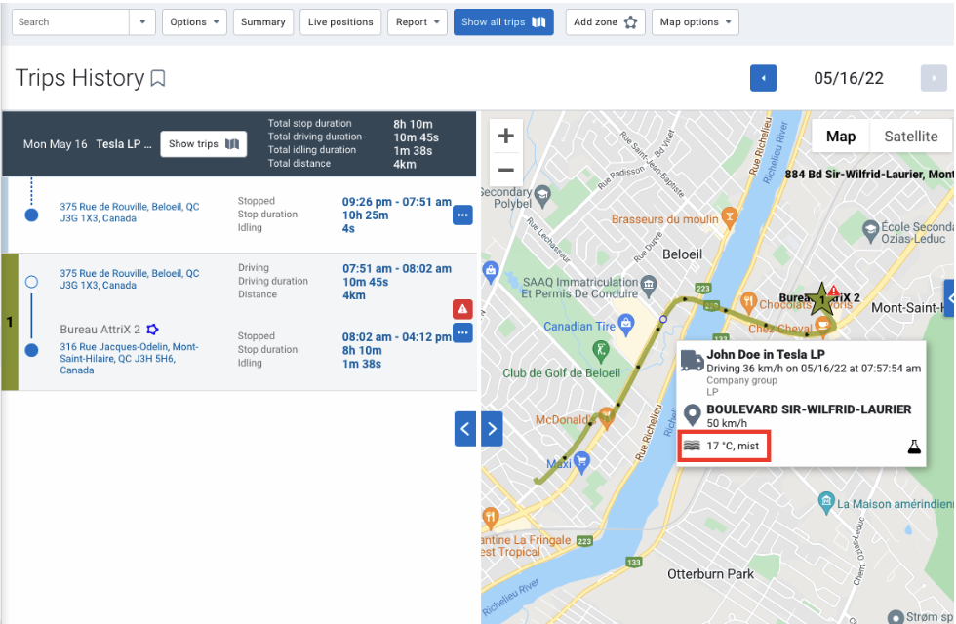
Task: Click the hollow circle trip start point on route
Action: point(663,320)
